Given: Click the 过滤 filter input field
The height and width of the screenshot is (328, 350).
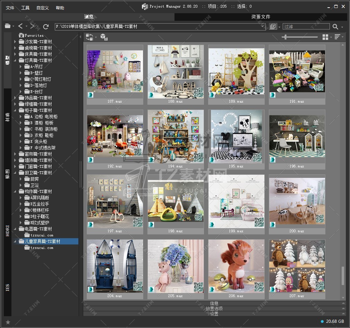Looking at the screenshot, I should [x=306, y=27].
